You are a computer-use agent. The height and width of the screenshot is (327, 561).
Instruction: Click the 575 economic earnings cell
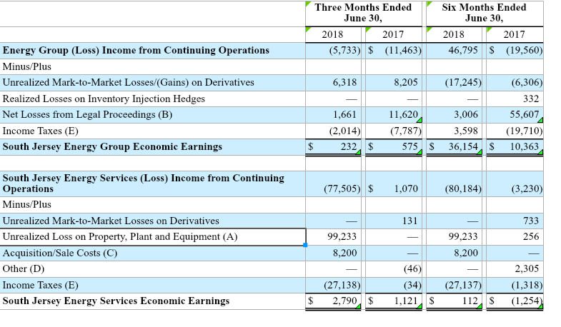[x=394, y=147]
